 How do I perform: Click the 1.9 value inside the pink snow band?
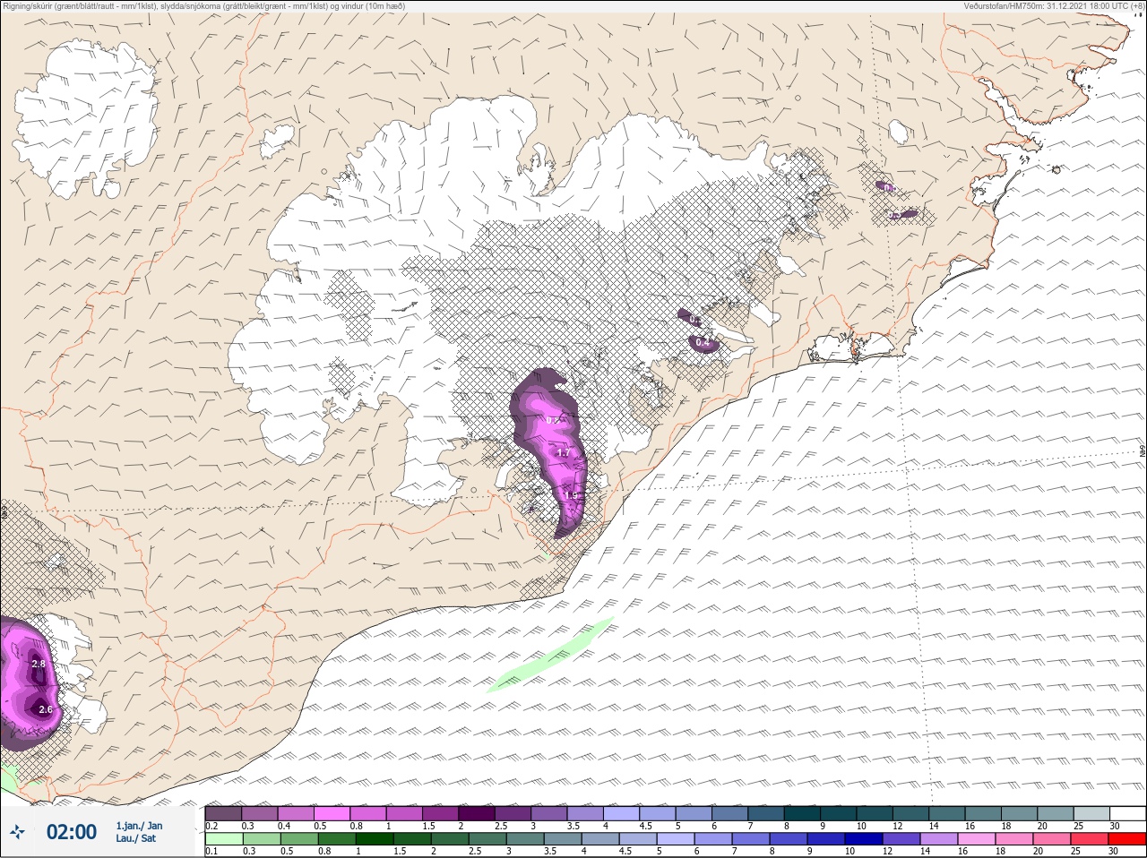tap(572, 495)
